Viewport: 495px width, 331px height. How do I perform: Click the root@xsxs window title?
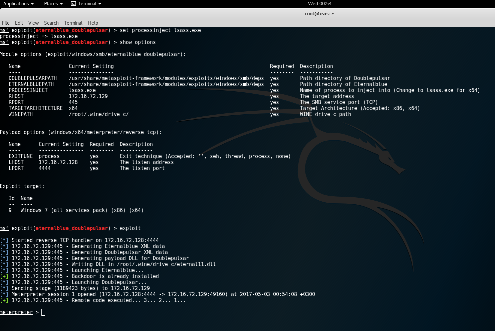coord(319,14)
